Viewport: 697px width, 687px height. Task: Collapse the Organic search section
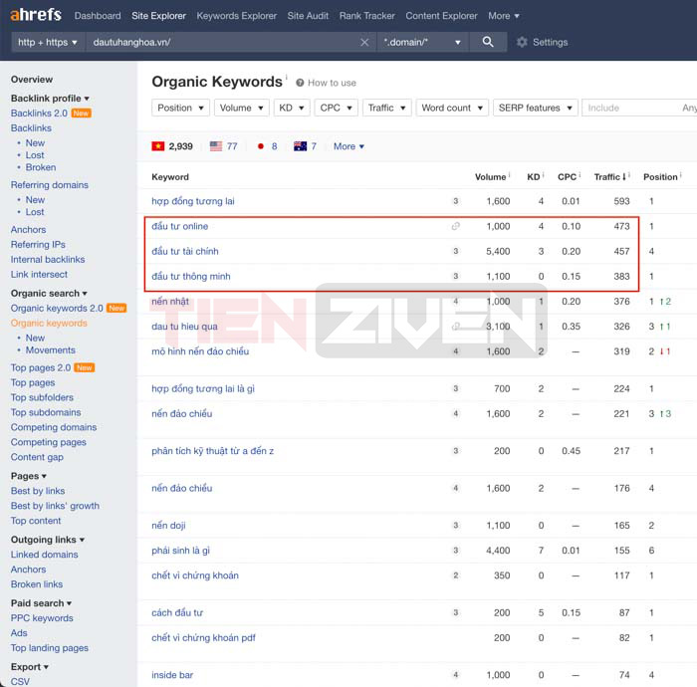(49, 294)
